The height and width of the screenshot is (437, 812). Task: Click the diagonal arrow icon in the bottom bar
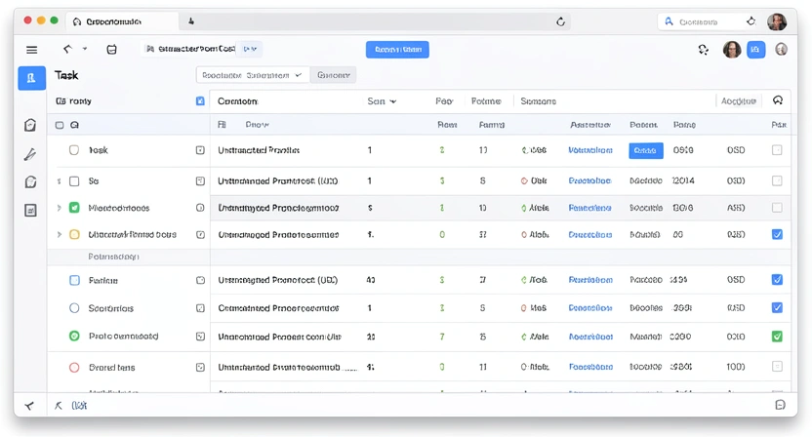[x=58, y=406]
